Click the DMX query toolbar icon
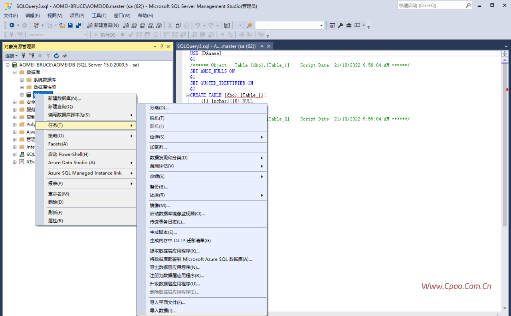This screenshot has width=511, height=316. coord(143,25)
